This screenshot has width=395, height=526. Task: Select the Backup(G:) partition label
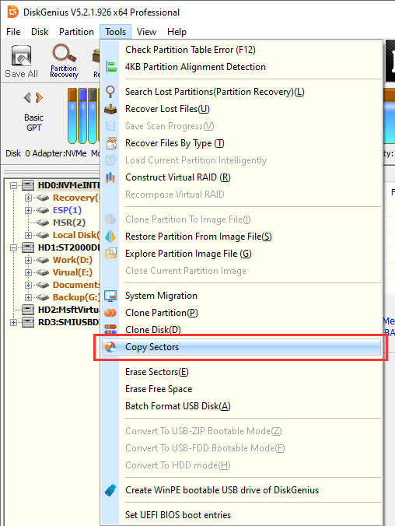point(76,297)
